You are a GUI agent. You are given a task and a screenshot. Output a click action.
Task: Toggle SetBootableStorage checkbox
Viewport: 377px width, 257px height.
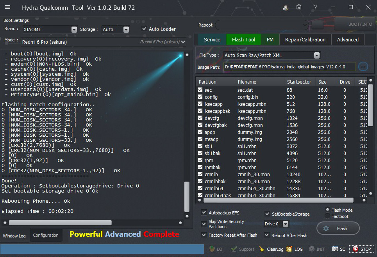267,214
